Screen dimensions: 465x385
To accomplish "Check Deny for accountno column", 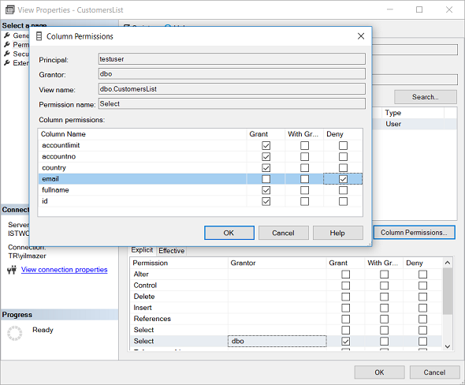I will click(343, 157).
